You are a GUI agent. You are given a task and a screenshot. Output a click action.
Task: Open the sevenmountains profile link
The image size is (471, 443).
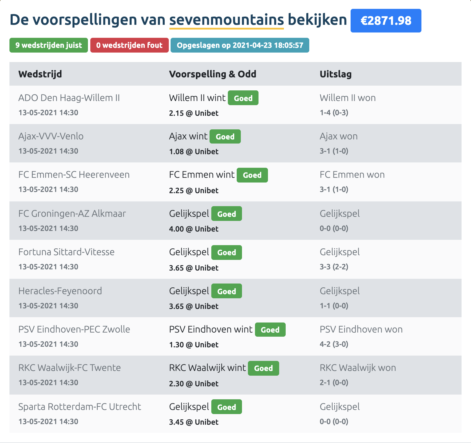[226, 20]
